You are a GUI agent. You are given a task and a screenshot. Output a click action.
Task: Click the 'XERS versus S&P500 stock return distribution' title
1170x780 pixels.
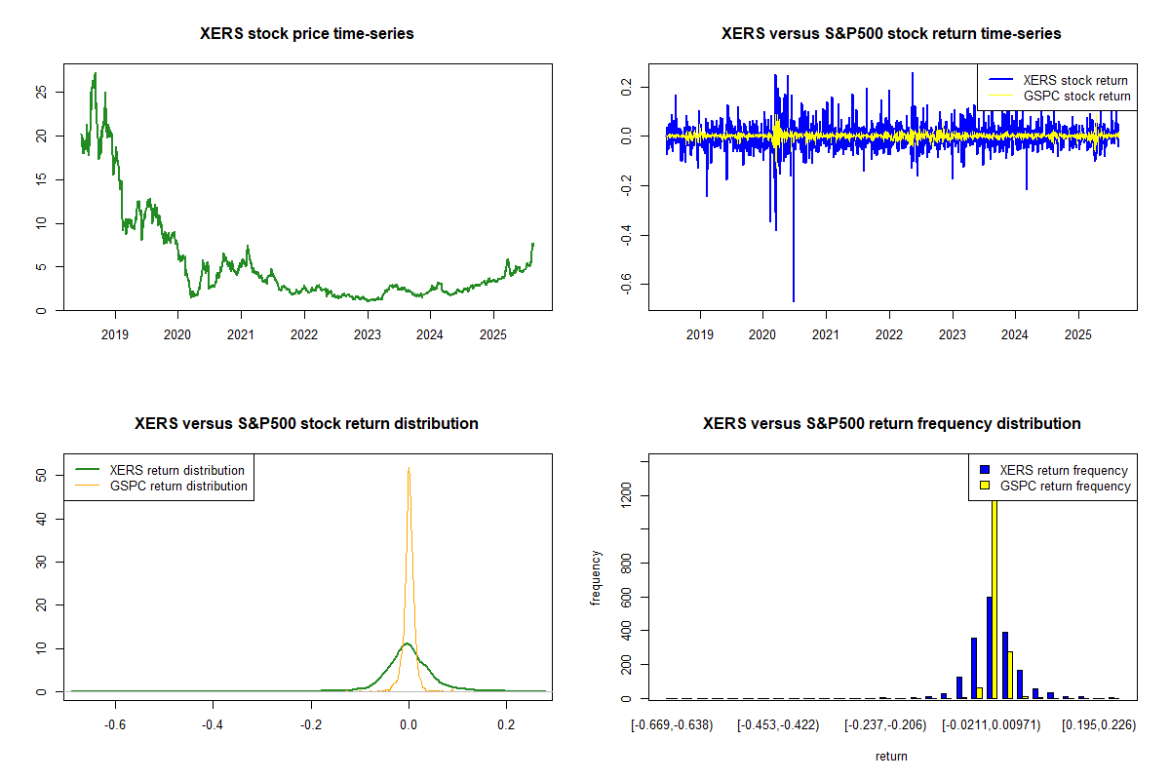coord(307,424)
